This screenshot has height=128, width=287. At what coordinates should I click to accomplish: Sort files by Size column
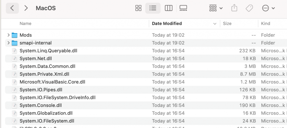click(227, 23)
